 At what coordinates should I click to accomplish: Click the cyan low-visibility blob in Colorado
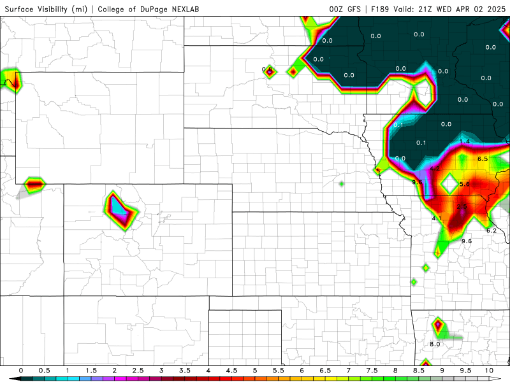pos(119,207)
